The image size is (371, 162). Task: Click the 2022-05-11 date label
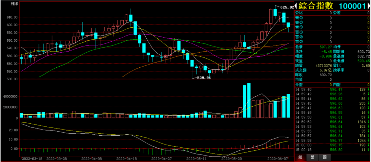tap(196, 159)
